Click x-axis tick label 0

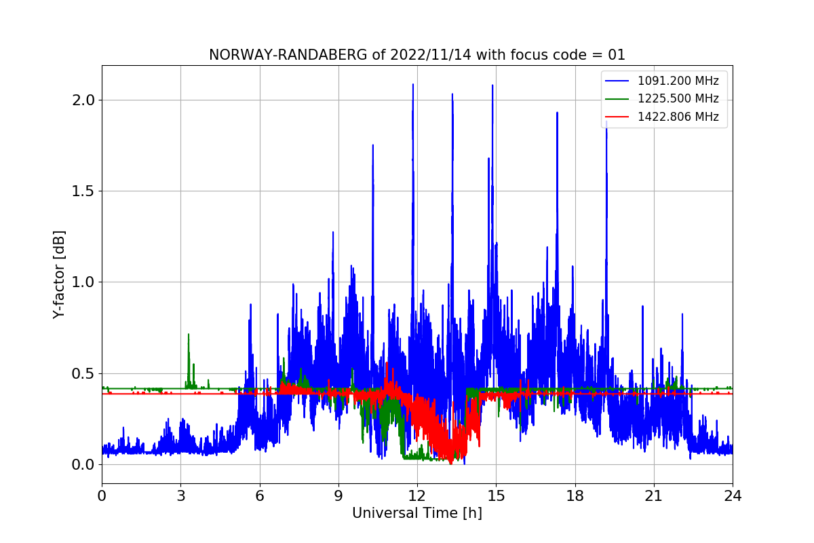point(102,495)
